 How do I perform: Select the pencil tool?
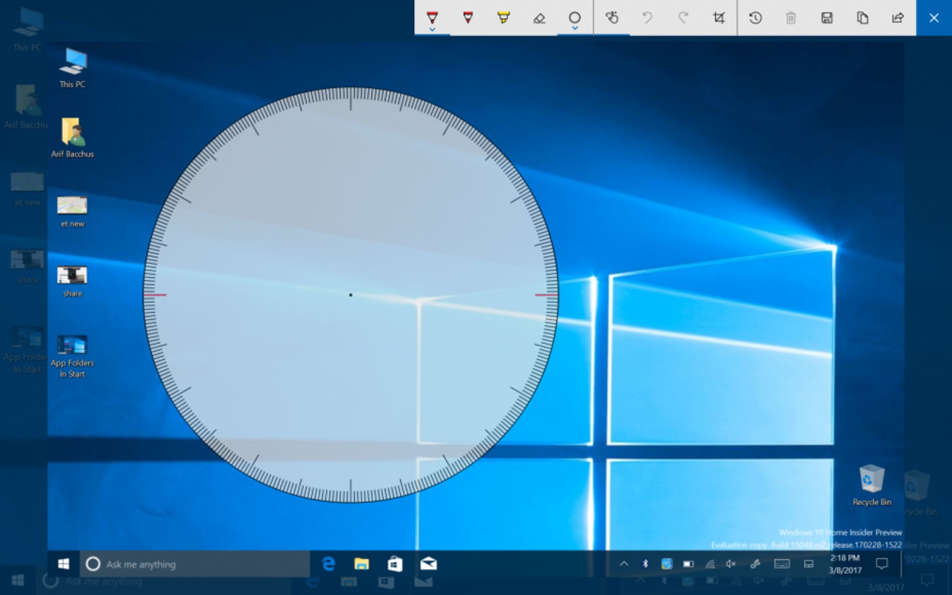(x=468, y=18)
